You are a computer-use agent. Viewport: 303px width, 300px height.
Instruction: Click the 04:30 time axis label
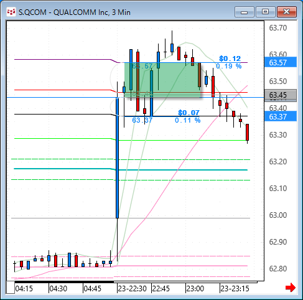(x=58, y=289)
